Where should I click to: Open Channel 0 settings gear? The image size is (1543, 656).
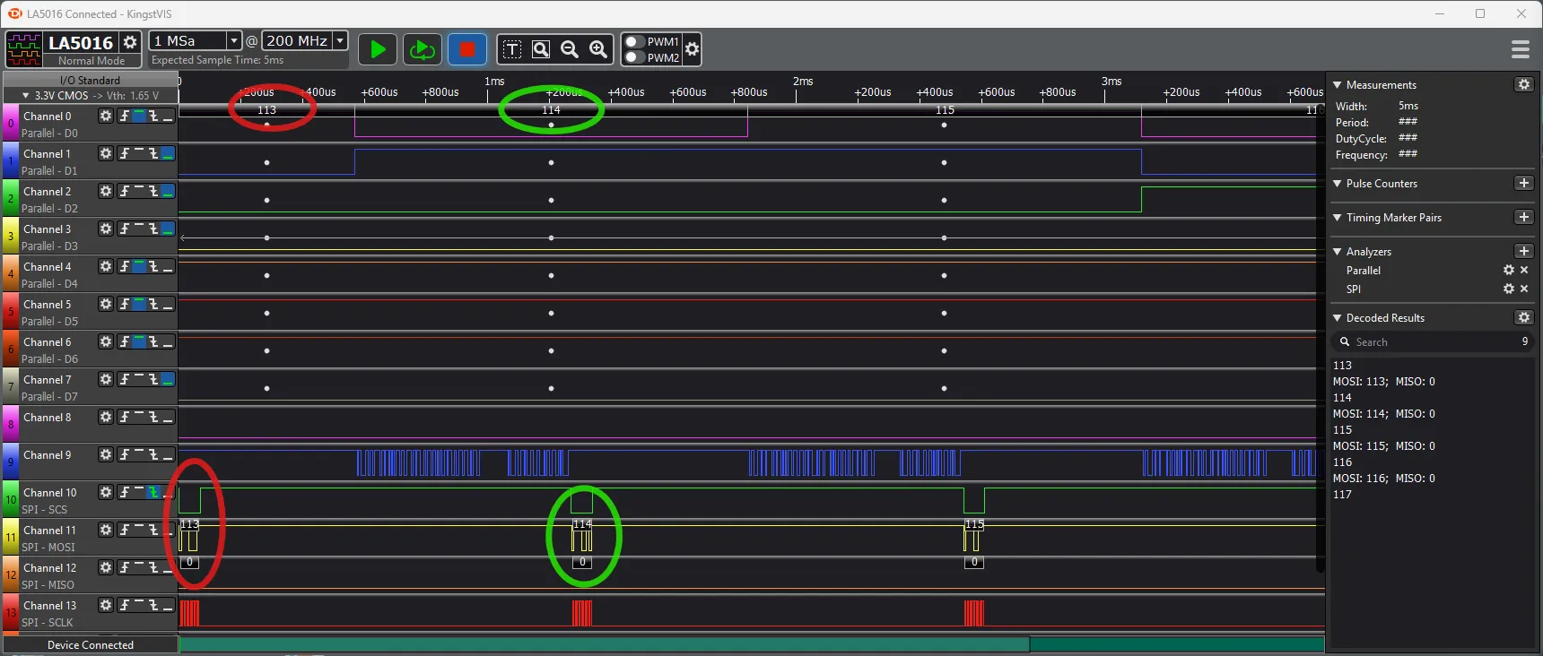106,116
